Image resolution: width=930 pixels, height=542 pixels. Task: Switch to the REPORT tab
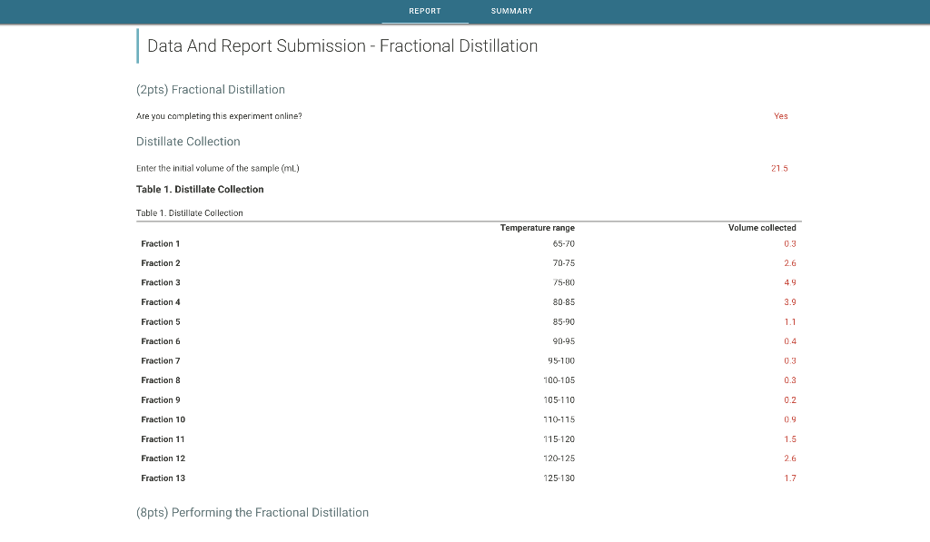[424, 11]
